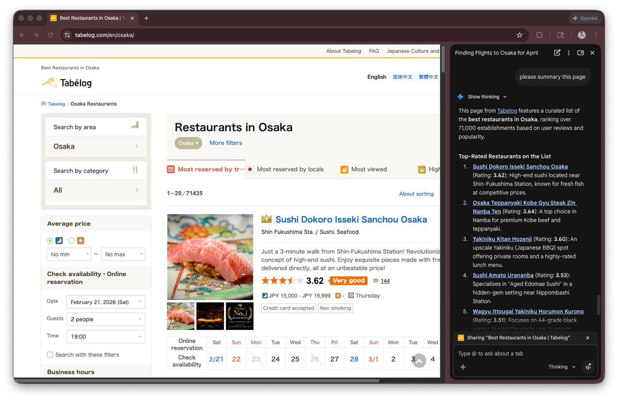Open Wagyu Ittougai Yakiniku Horumon Kurono link

click(528, 311)
